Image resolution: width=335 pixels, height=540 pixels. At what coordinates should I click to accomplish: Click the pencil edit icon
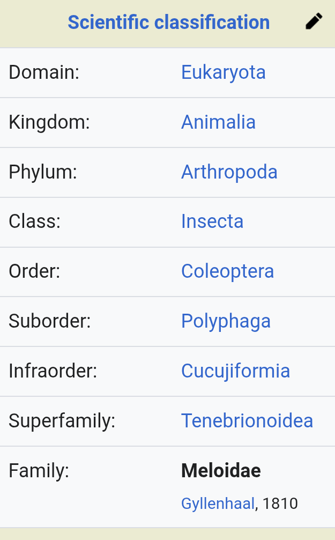(x=314, y=21)
